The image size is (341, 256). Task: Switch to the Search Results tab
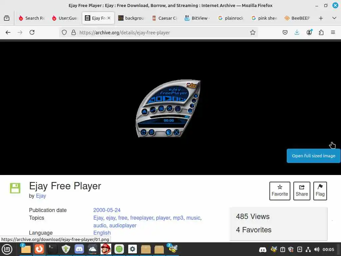coord(32,18)
